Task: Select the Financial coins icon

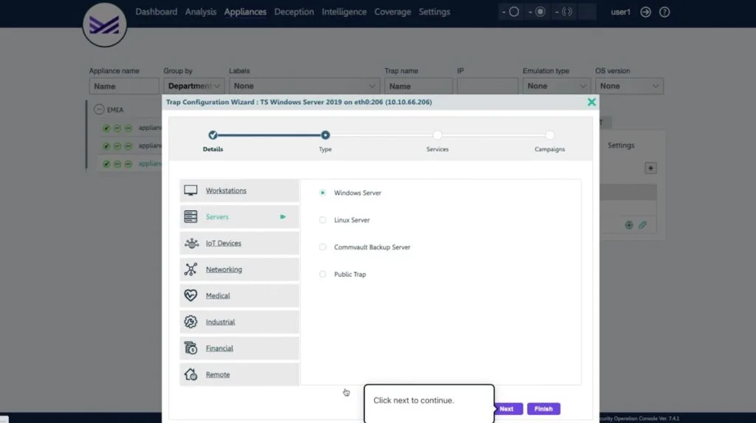Action: (x=190, y=348)
